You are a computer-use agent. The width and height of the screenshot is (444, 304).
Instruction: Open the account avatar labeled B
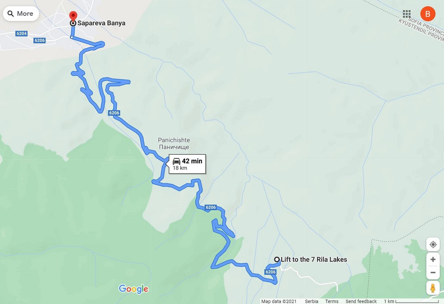pos(428,14)
